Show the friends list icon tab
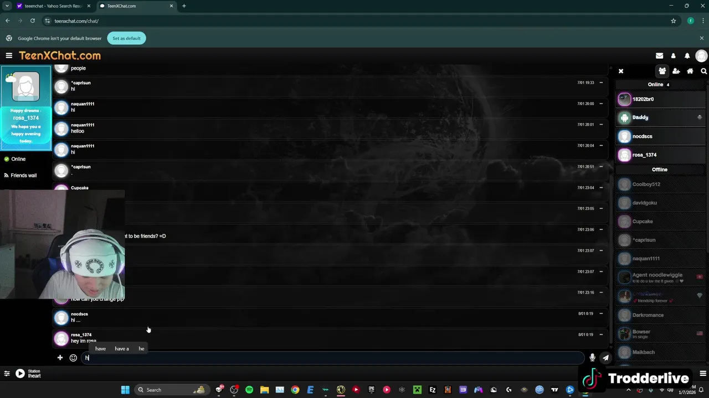The width and height of the screenshot is (709, 398). click(x=676, y=71)
